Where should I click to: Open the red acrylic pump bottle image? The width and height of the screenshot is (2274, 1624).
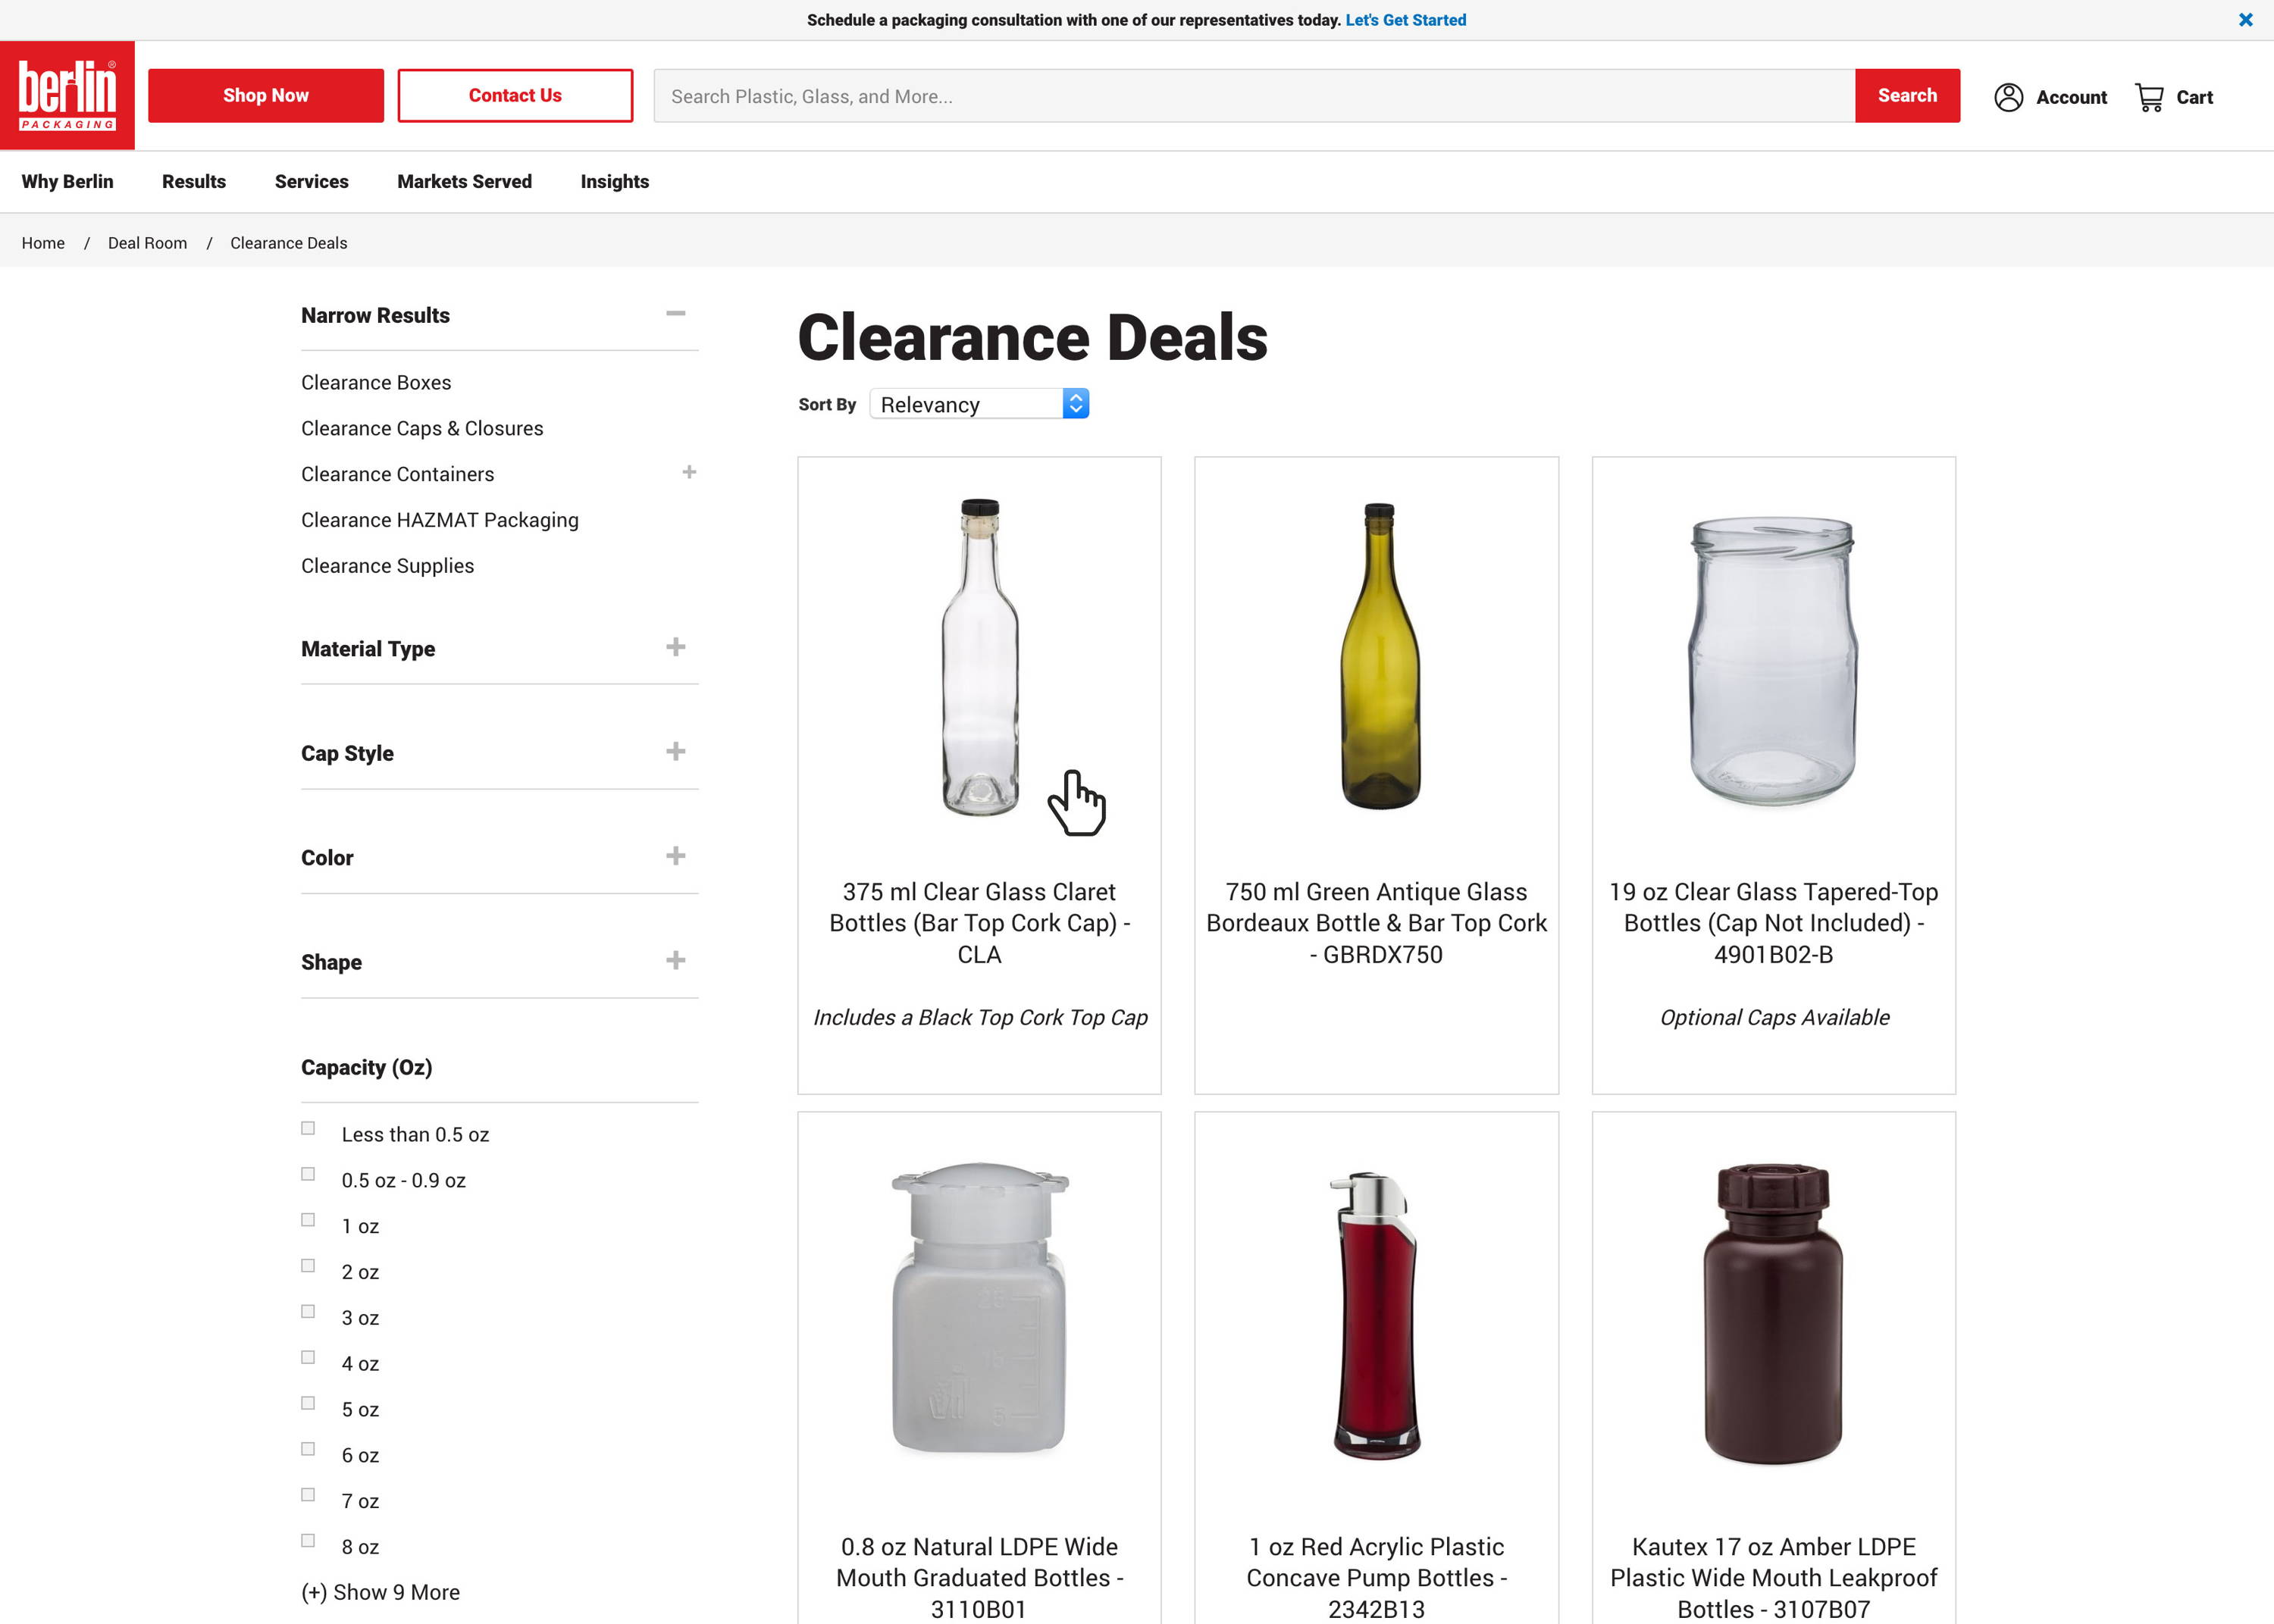tap(1376, 1315)
